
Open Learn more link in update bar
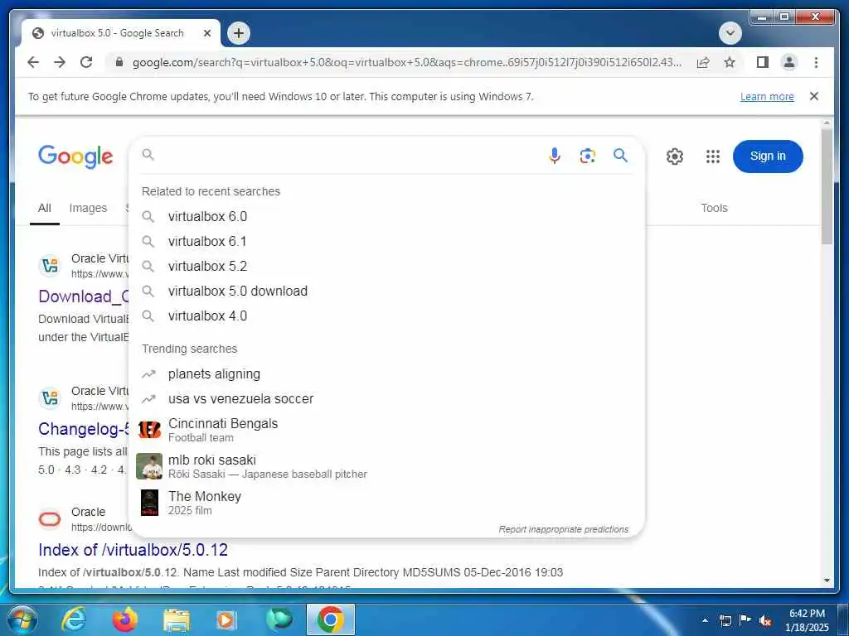point(767,97)
